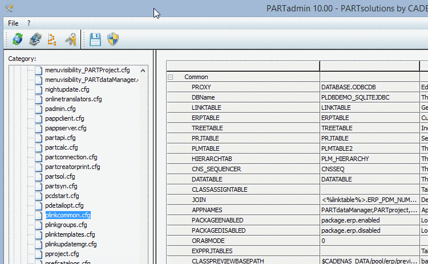Click the package.erp.enabled value cell
Viewport: 428px width, 264px height.
(x=370, y=220)
